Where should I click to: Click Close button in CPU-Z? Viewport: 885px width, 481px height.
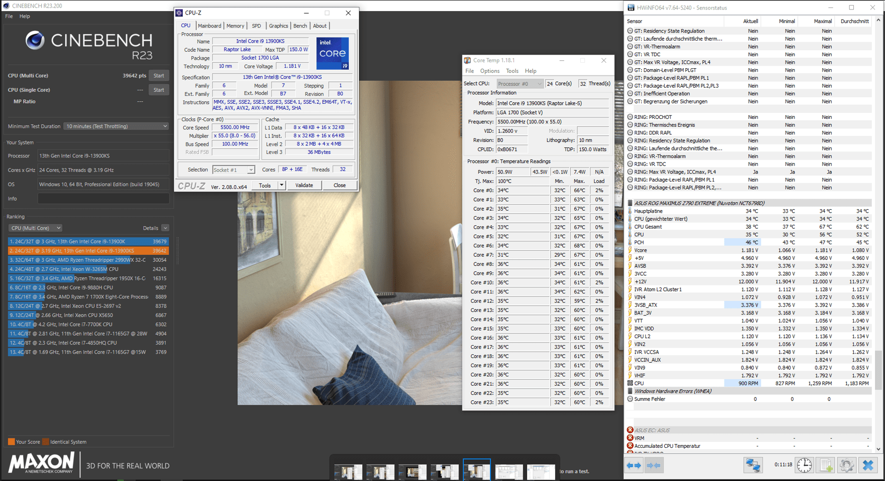340,185
